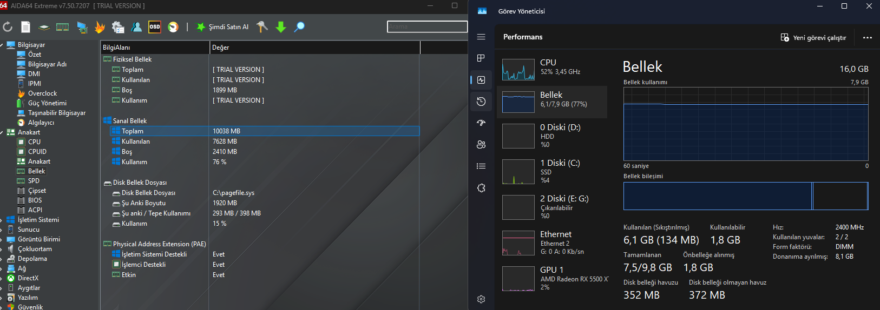Open Task Manager hamburger navigation menu

[x=481, y=37]
